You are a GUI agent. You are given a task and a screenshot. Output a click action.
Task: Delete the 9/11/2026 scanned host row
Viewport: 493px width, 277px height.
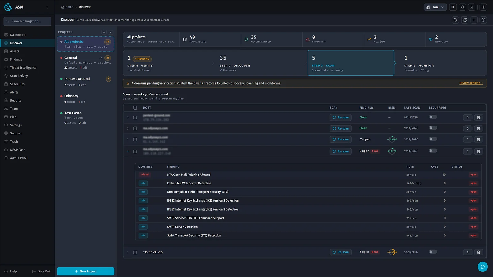[479, 118]
